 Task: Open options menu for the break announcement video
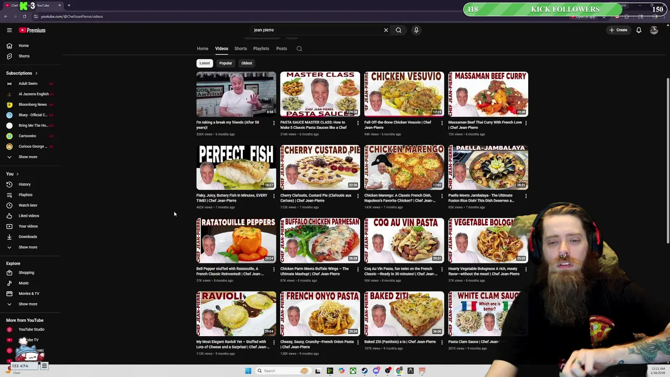click(274, 123)
